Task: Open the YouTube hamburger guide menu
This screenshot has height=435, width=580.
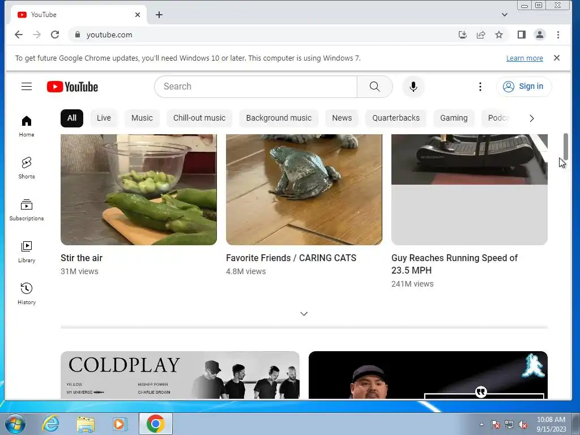Action: click(27, 87)
